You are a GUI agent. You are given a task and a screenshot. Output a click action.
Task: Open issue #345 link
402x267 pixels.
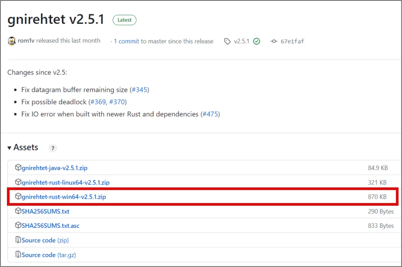140,90
